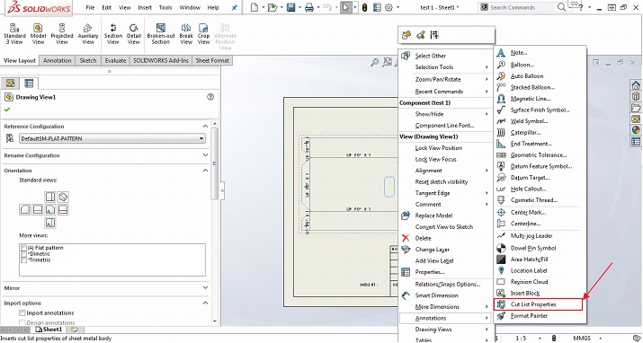Activate the Crop View tool

(204, 34)
